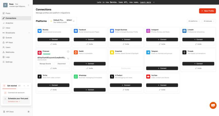Image resolution: width=219 pixels, height=116 pixels.
Task: Click the Google Business platform icon
Action: (112, 31)
